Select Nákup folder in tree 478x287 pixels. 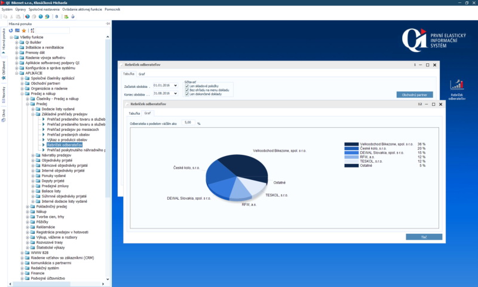tap(41, 212)
